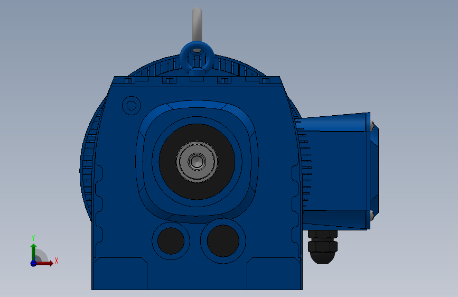
Task: Click the small round plug on housing
Action: 132,106
